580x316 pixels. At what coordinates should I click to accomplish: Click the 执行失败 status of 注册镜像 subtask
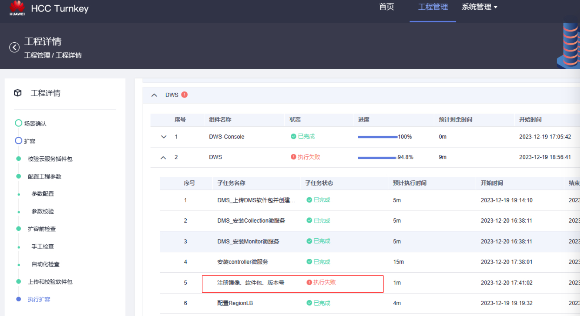point(325,282)
